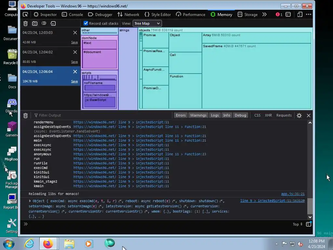Click the Array tree map block
333x250 pixels.
(257, 38)
